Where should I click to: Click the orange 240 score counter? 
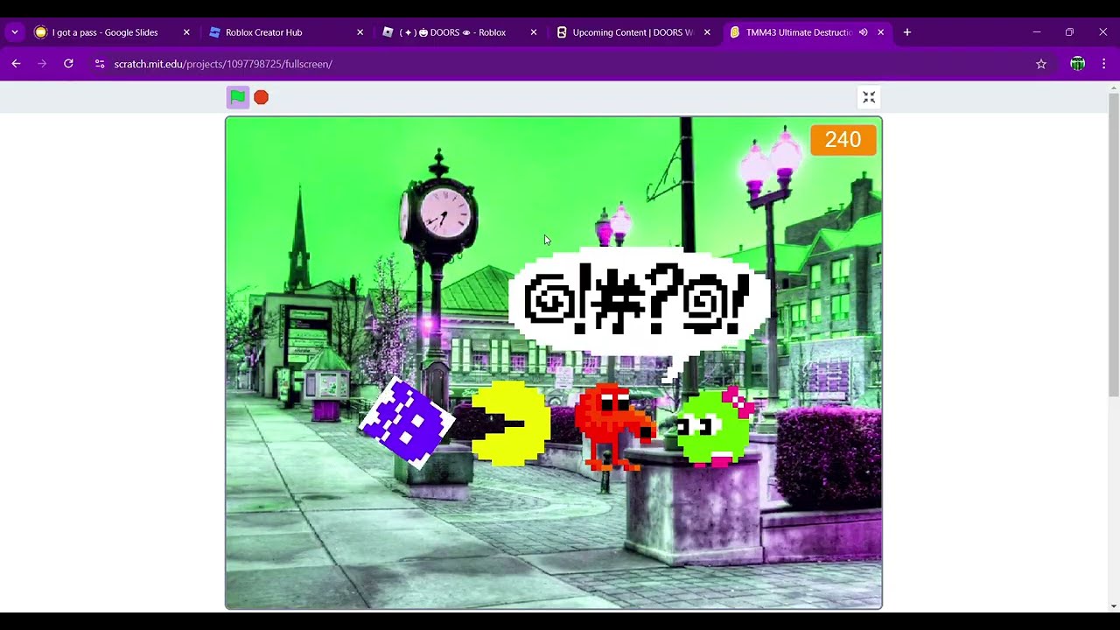pos(843,140)
